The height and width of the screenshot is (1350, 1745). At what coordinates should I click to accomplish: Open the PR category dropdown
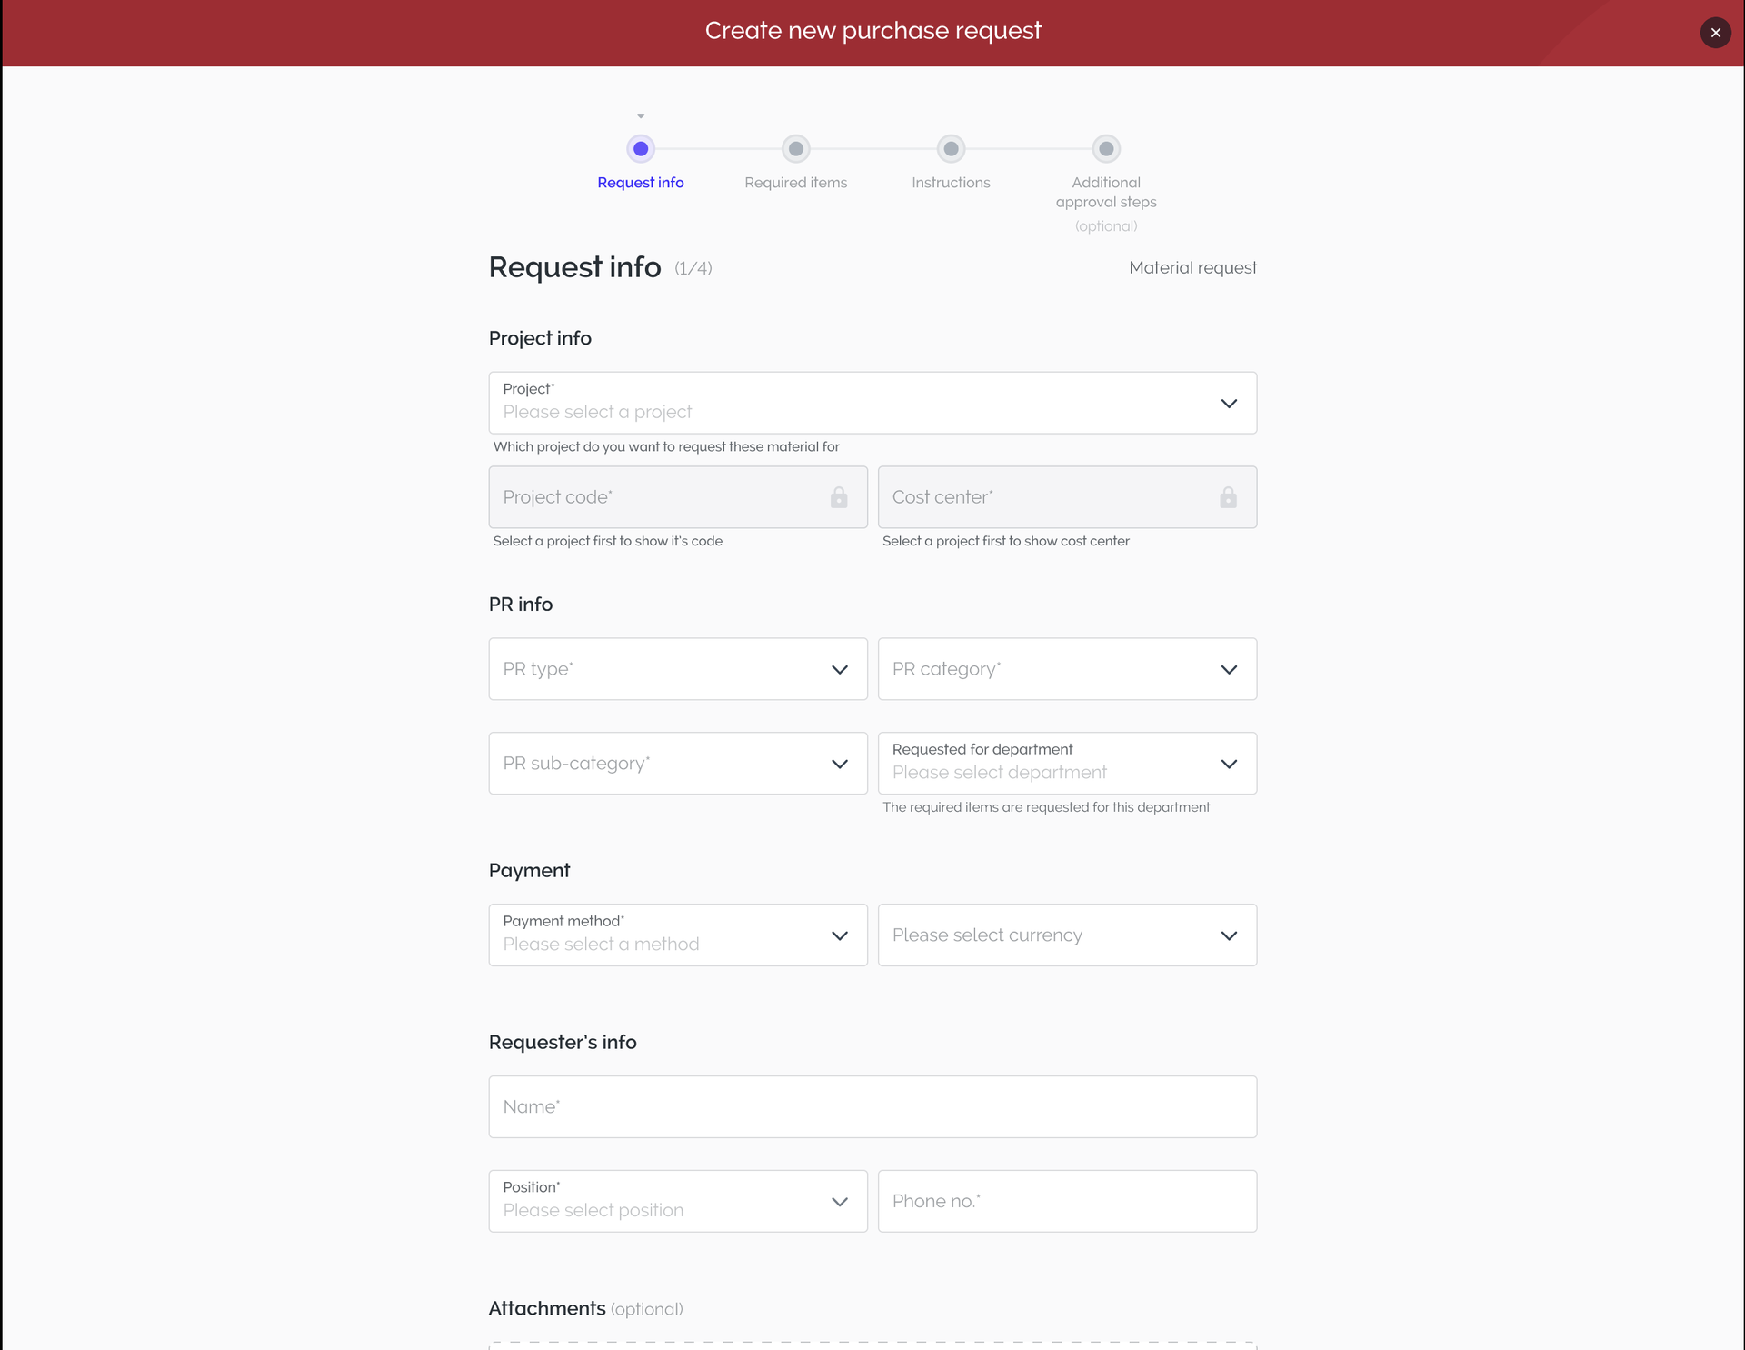tap(1066, 669)
